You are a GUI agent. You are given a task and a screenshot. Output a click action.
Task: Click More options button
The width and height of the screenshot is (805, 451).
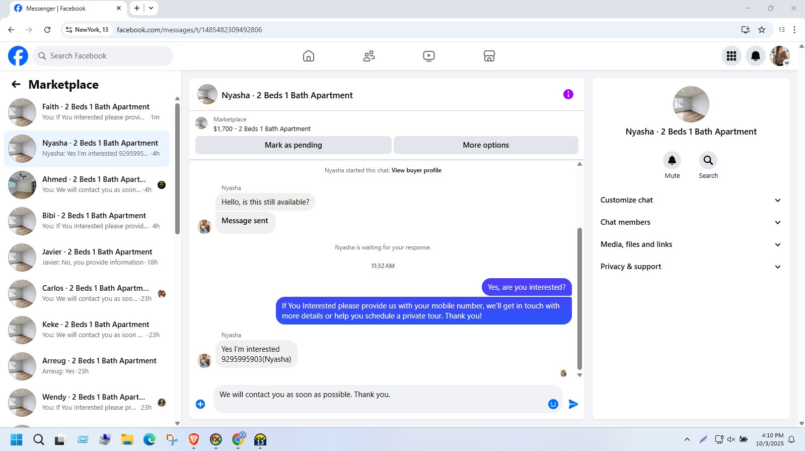(x=486, y=145)
